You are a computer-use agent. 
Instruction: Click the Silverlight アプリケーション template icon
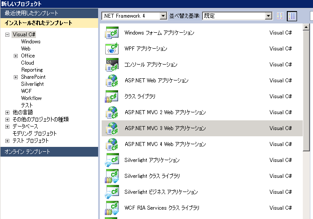click(x=112, y=160)
